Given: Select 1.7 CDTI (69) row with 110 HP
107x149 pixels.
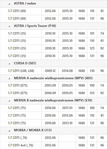Looking at the screenshot, I should coord(57,11).
